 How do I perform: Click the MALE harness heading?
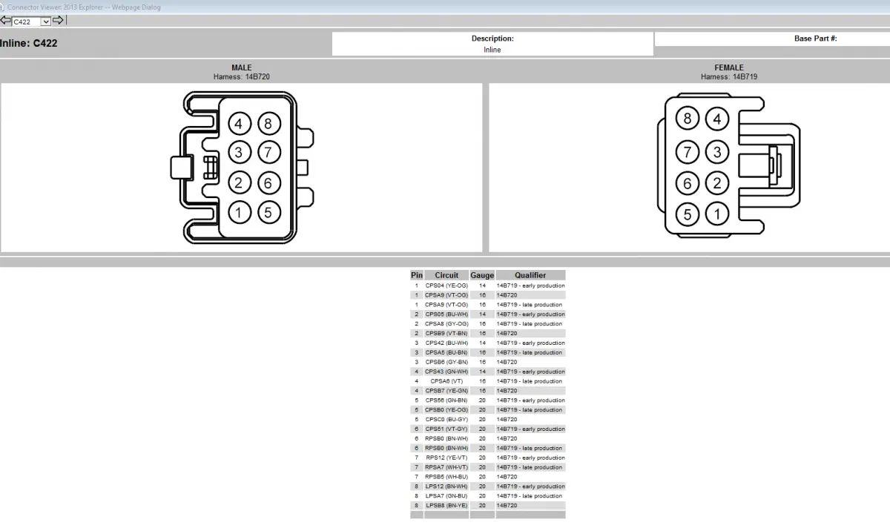click(241, 67)
